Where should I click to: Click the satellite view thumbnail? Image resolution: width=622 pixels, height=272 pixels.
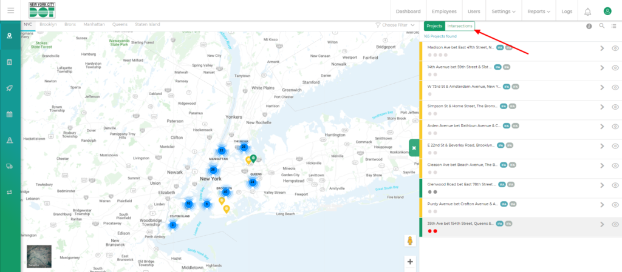click(x=39, y=257)
